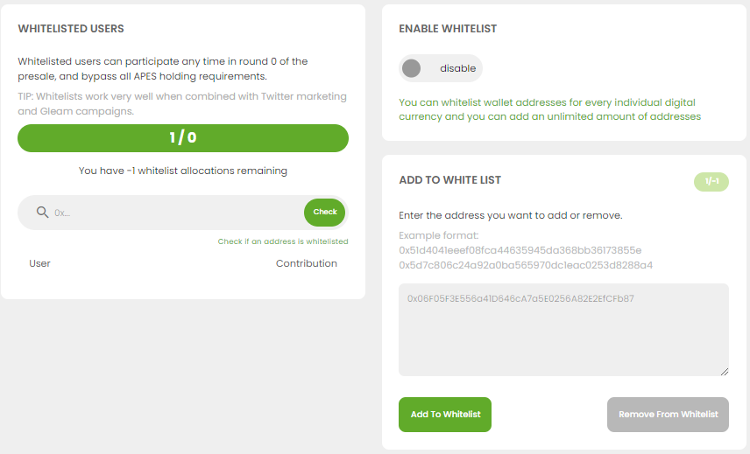Focus the 0x... address search field
The height and width of the screenshot is (454, 750).
click(177, 213)
